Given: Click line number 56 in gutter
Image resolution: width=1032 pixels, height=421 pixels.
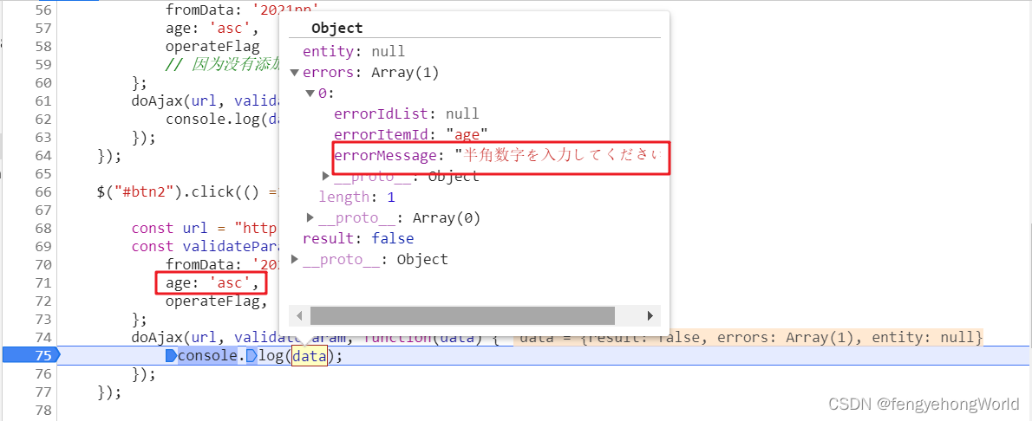Looking at the screenshot, I should click(42, 10).
